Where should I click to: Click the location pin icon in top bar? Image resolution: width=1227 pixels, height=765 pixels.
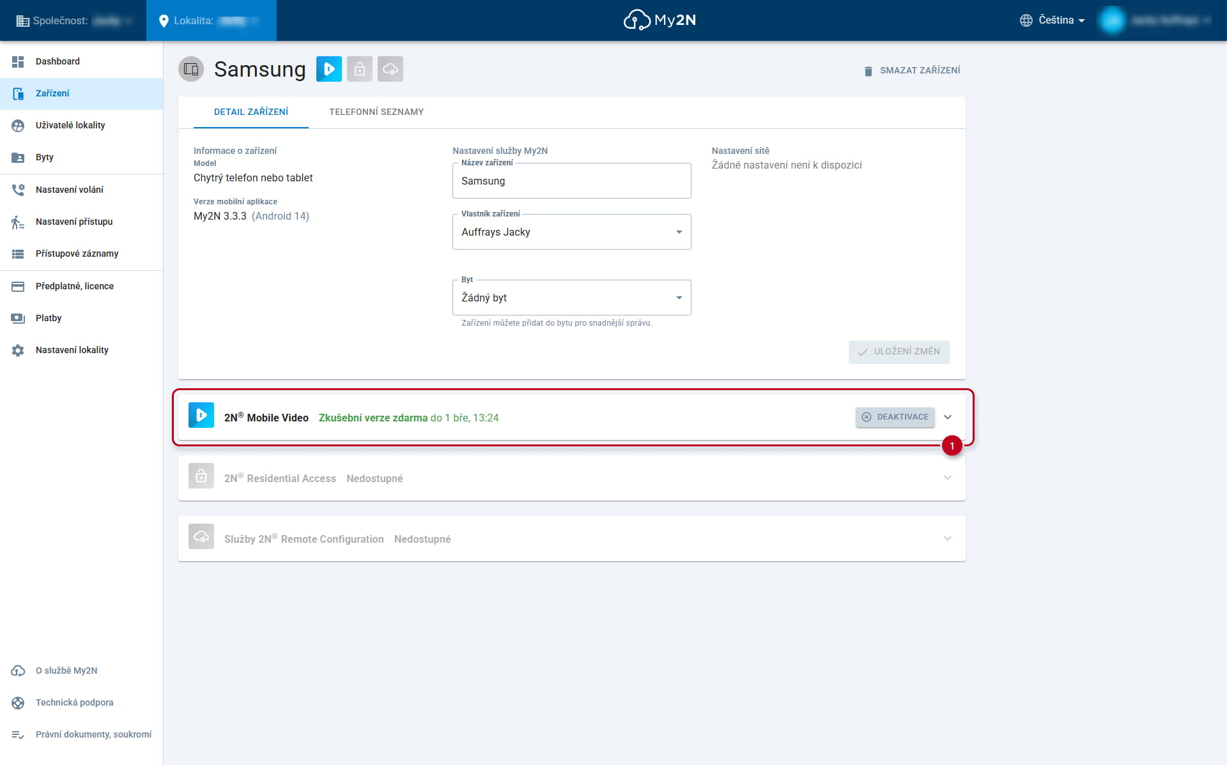pyautogui.click(x=163, y=21)
